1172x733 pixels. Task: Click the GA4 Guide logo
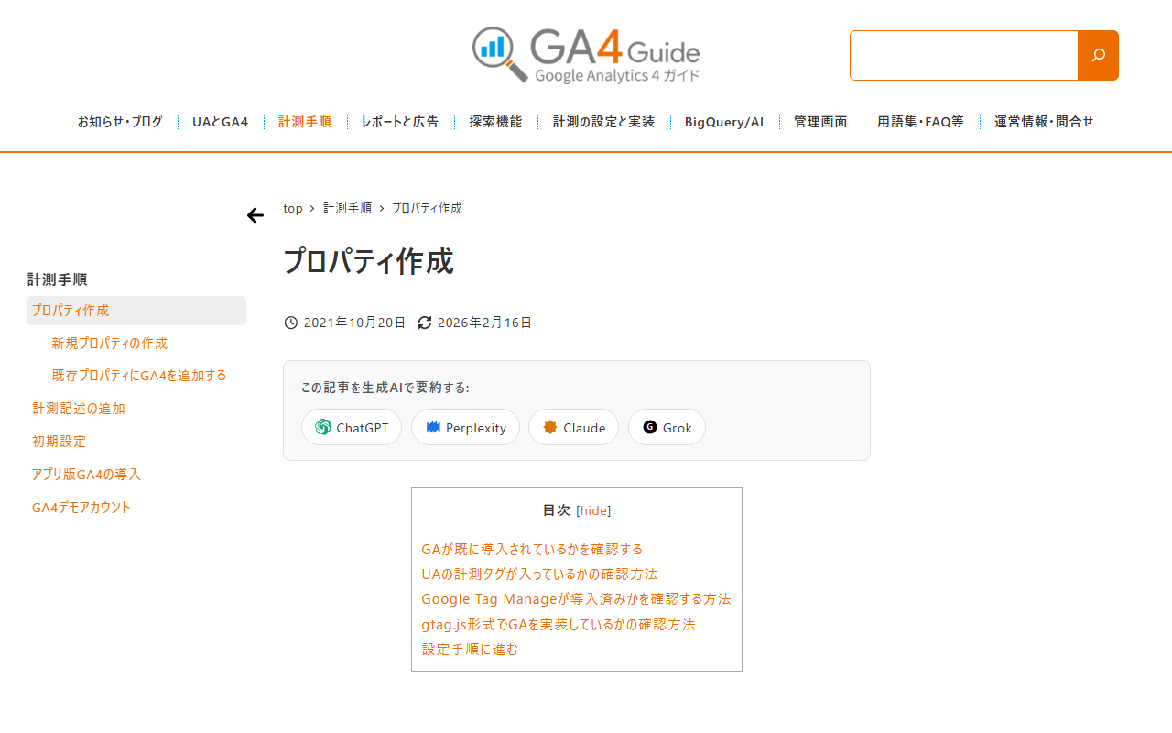click(x=586, y=55)
